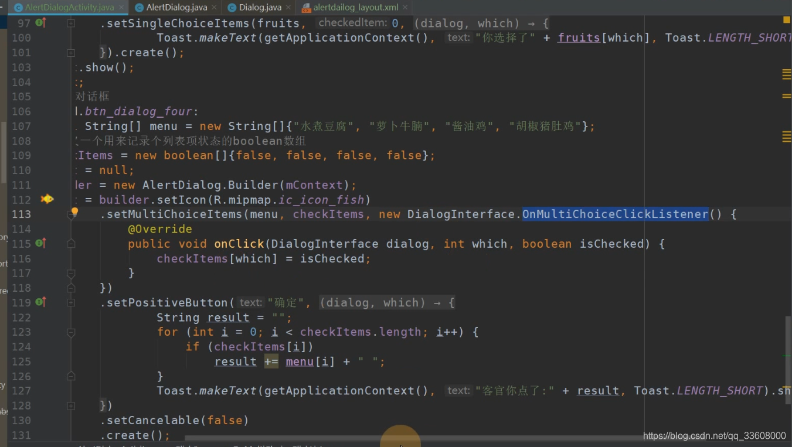Close the Dialog.java tab
This screenshot has height=447, width=792.
click(288, 8)
